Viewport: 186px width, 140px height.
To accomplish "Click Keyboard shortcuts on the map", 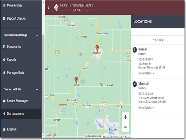I will point(93,136).
